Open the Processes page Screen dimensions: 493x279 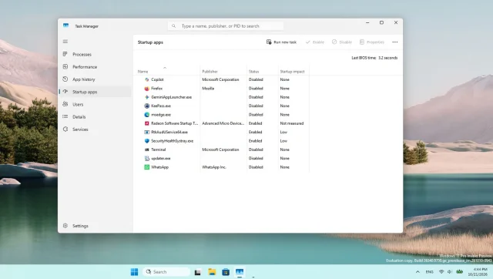[95, 54]
